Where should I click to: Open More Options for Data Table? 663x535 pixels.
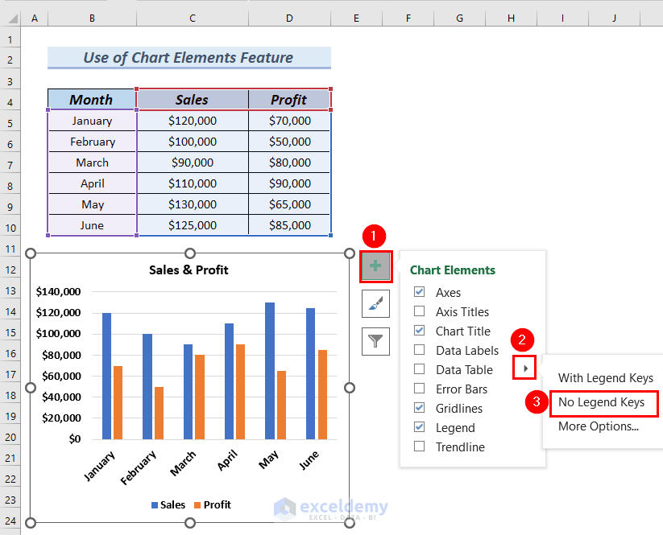click(602, 426)
